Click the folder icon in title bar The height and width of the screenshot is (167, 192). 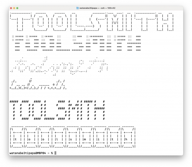coord(78,8)
